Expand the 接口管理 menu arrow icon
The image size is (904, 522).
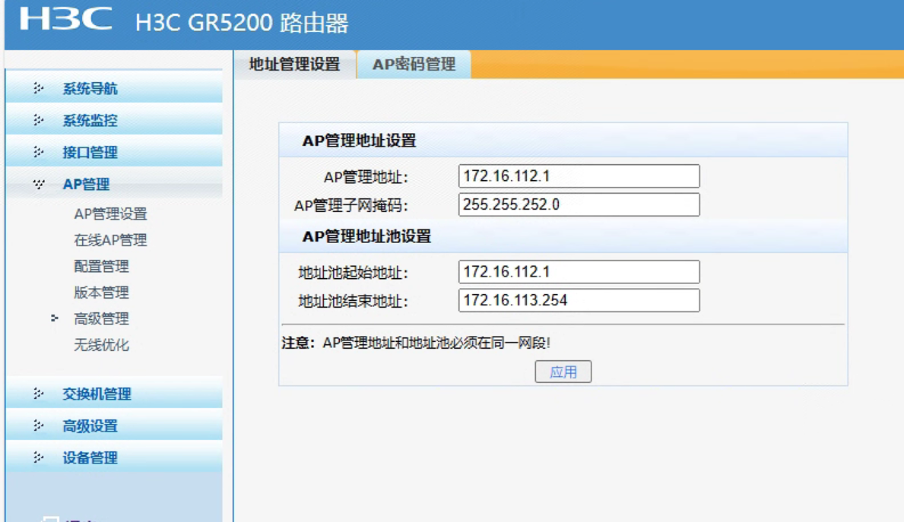38,152
